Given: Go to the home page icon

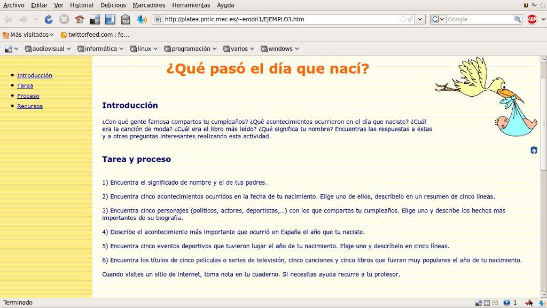Looking at the screenshot, I should tap(80, 19).
